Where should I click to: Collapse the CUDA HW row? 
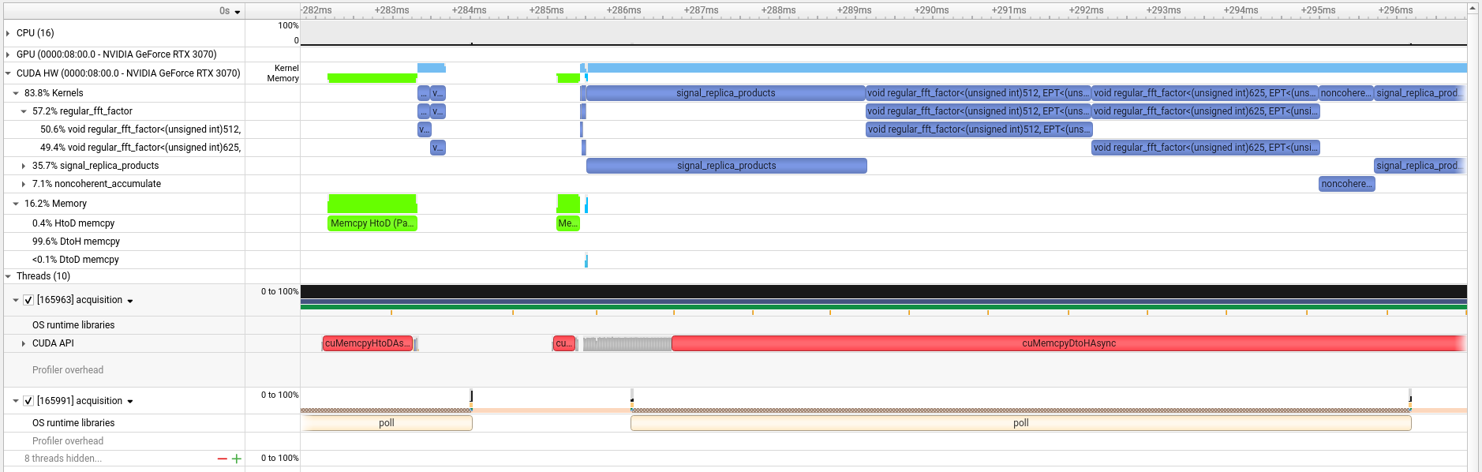pyautogui.click(x=8, y=73)
